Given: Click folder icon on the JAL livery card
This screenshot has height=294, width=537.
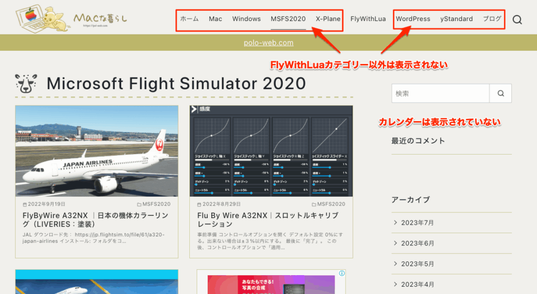Looking at the screenshot, I should [x=139, y=204].
